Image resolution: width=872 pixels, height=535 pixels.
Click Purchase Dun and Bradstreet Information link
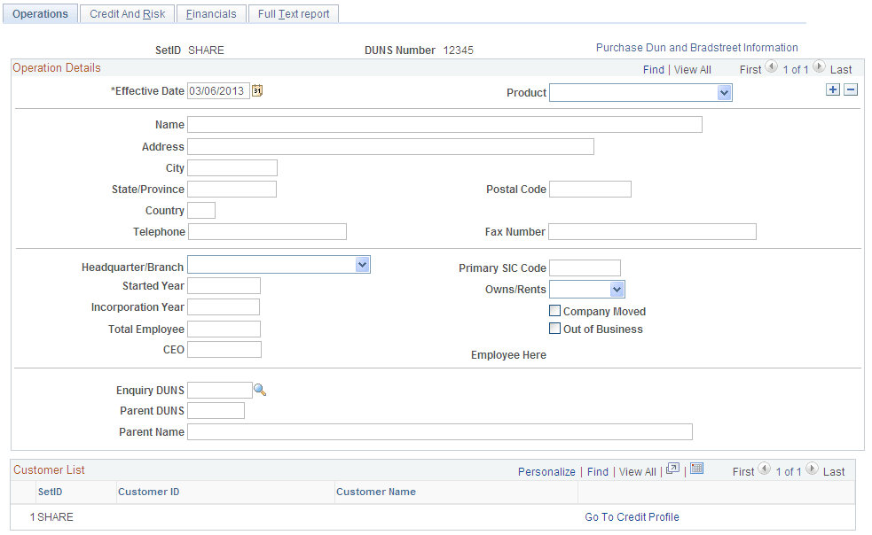tap(696, 47)
